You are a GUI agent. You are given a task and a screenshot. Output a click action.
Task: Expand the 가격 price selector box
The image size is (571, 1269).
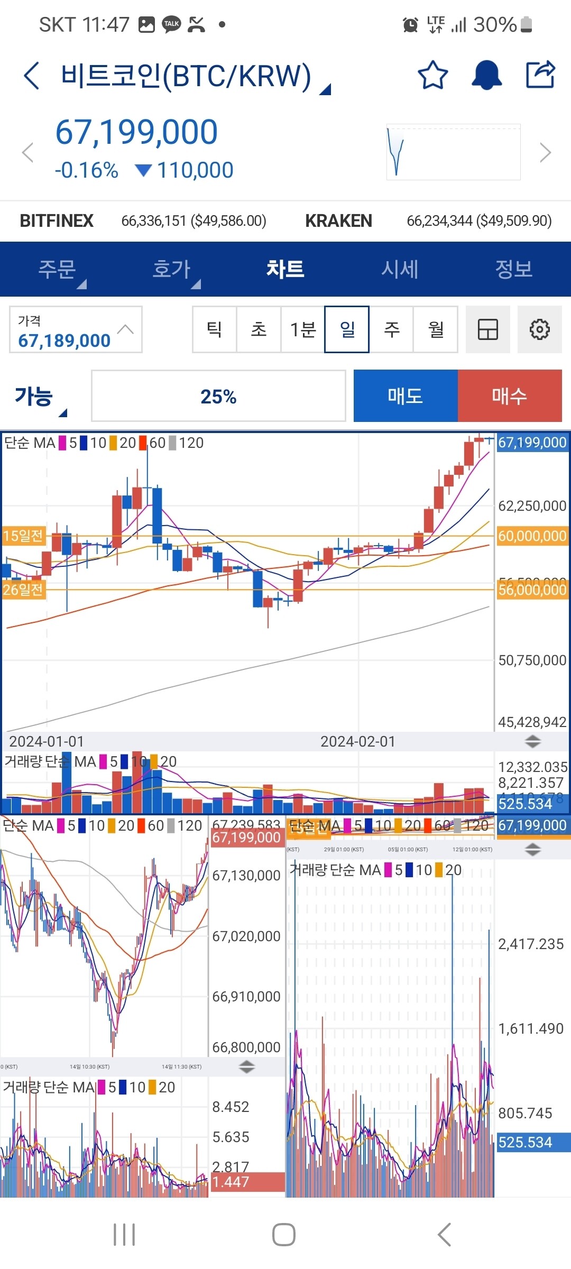coord(76,329)
